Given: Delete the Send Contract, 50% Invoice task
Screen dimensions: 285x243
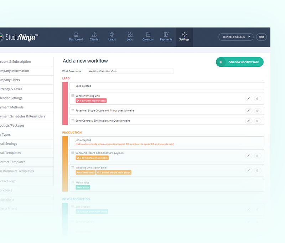Looking at the screenshot, I should tap(257, 121).
